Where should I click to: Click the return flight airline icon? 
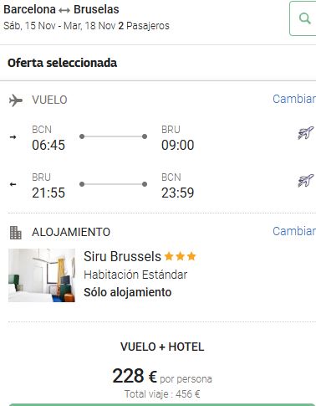306,180
